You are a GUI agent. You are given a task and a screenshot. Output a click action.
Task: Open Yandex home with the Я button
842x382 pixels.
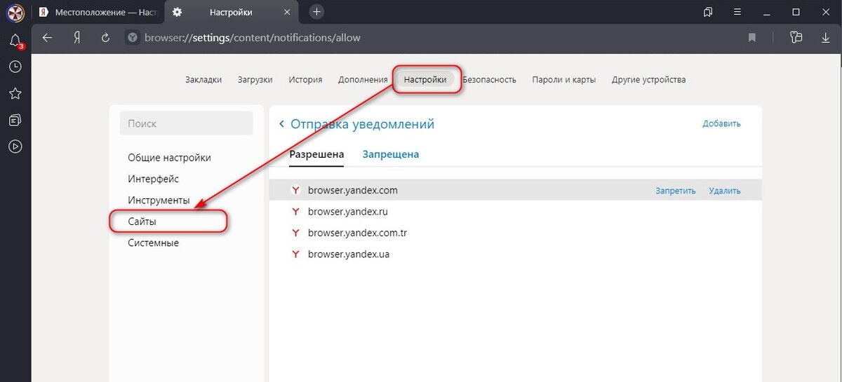pyautogui.click(x=76, y=38)
